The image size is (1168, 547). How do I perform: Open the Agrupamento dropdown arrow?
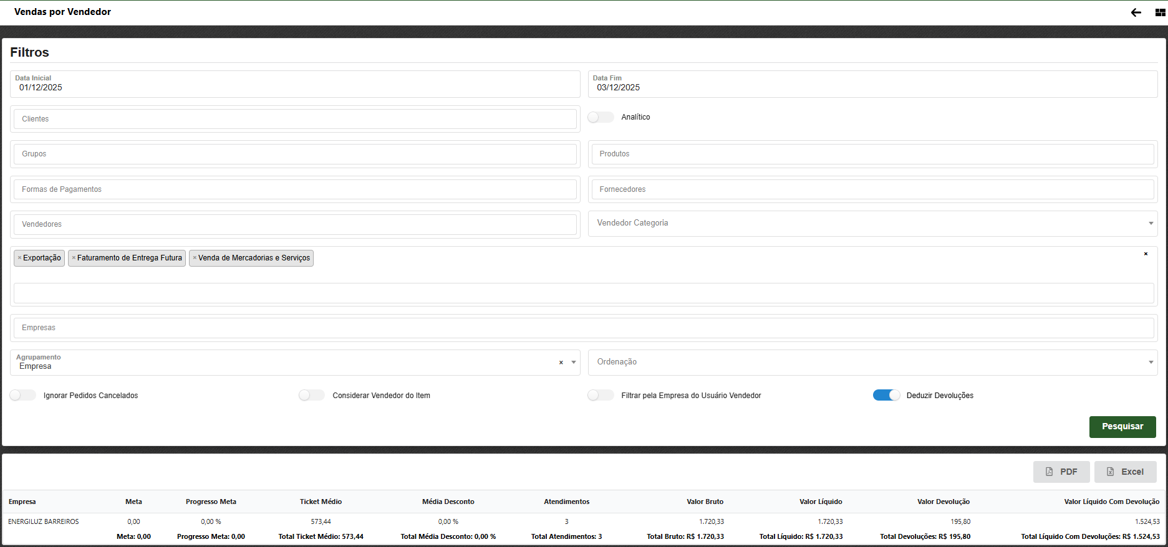click(574, 363)
